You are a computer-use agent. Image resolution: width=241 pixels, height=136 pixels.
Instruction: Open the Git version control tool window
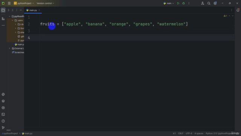(x=3, y=128)
